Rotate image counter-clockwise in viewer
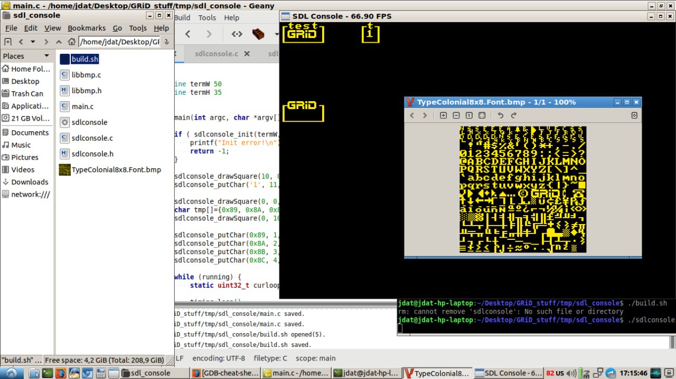This screenshot has width=676, height=379. [x=501, y=115]
